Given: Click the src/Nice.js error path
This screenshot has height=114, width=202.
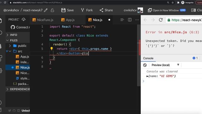Looking at the screenshot, I should point(175,32).
